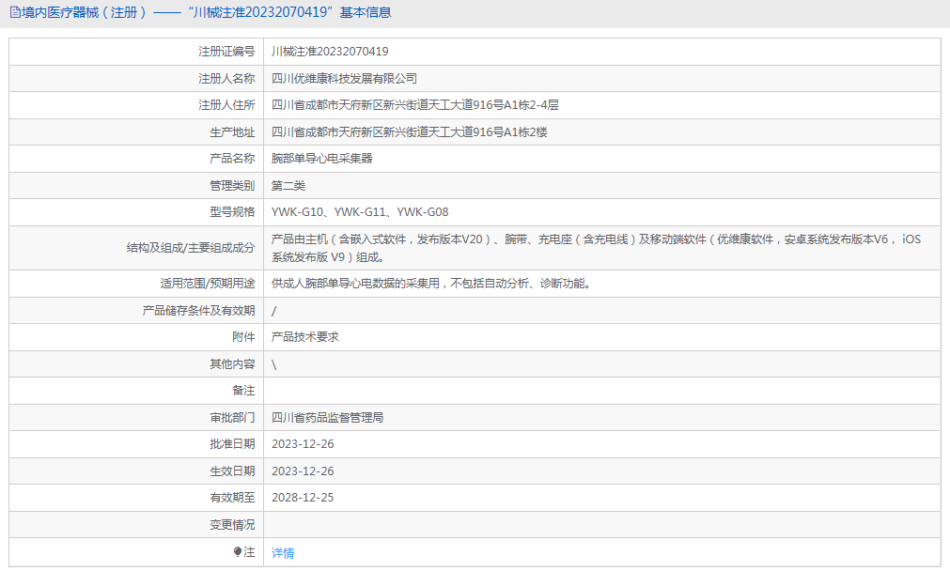Click the 注册人名称 label

[x=226, y=79]
